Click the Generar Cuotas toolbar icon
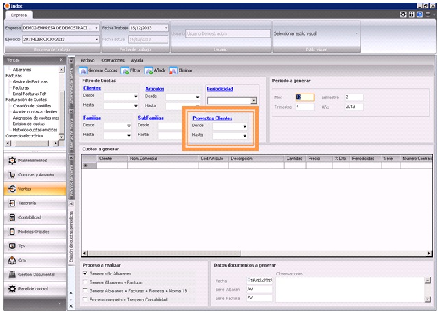This screenshot has width=438, height=313. coord(83,70)
